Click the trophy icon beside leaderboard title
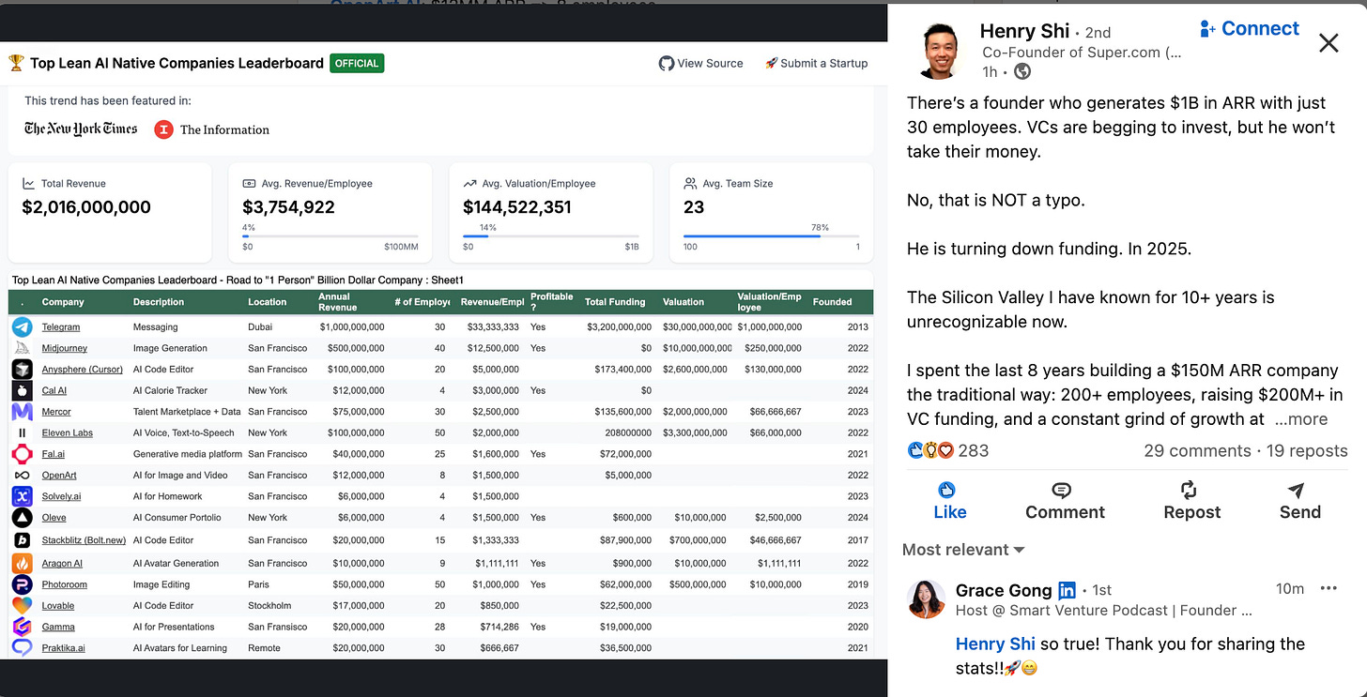1367x697 pixels. click(16, 63)
